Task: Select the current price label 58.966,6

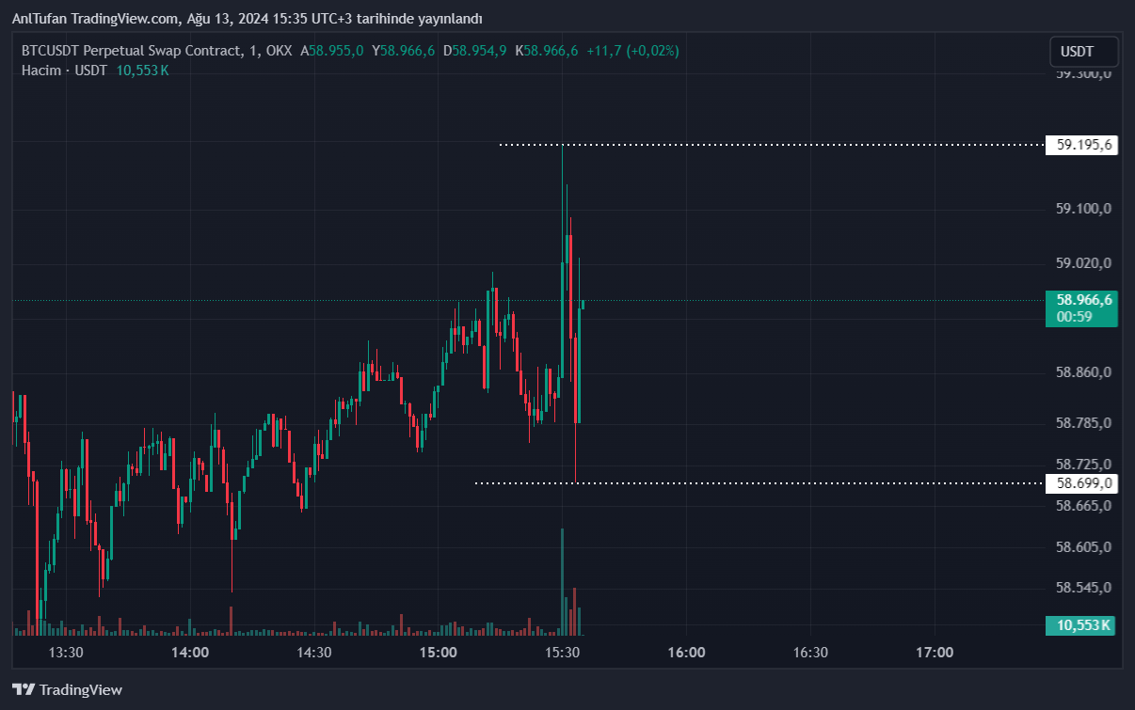Action: click(1082, 300)
